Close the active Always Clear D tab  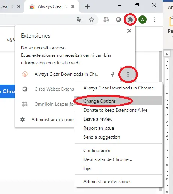tap(73, 6)
